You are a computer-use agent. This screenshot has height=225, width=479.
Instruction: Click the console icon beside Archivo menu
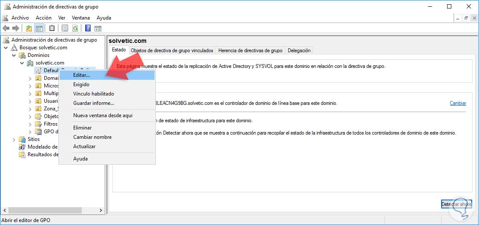pyautogui.click(x=6, y=18)
